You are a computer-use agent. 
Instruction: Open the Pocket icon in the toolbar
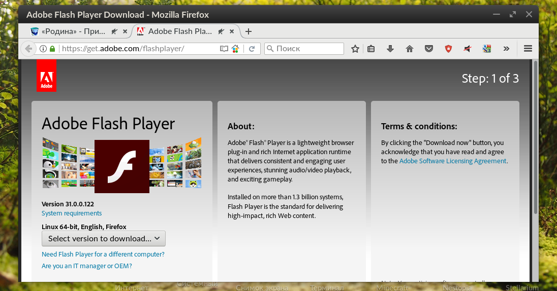[x=429, y=49]
